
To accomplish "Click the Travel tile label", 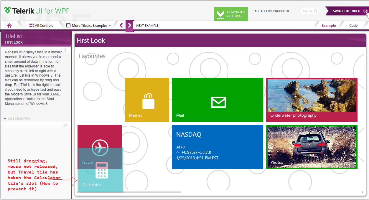I will point(87,162).
